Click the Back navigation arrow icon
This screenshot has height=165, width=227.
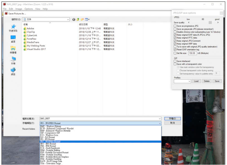[74, 19]
